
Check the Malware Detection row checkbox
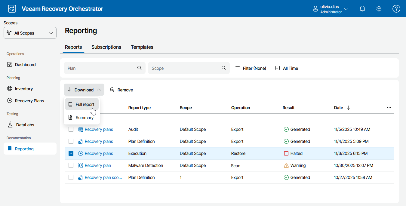[x=71, y=165]
